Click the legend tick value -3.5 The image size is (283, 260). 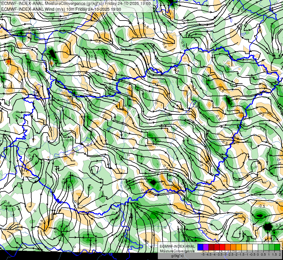coord(219,255)
